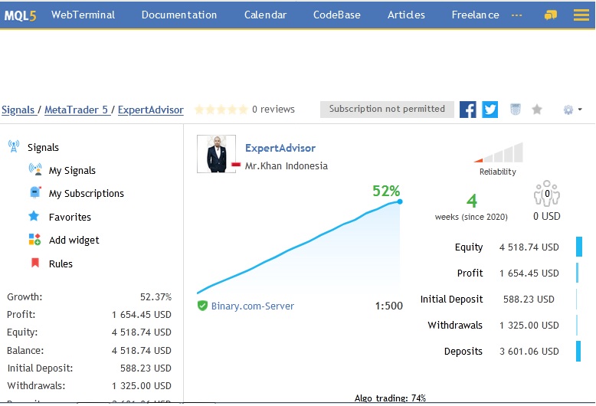Click the Deposits blue bar indicator
The width and height of the screenshot is (596, 406).
coord(578,351)
